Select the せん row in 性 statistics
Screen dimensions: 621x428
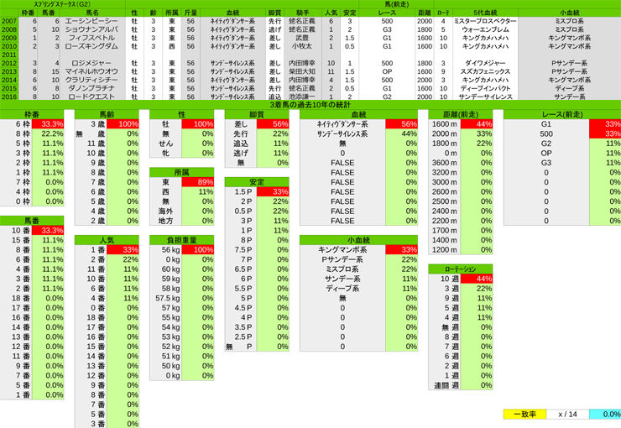click(182, 144)
